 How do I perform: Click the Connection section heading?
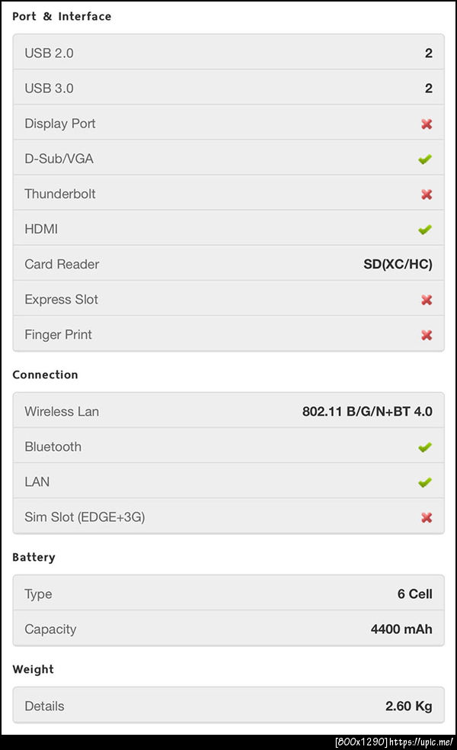tap(45, 375)
